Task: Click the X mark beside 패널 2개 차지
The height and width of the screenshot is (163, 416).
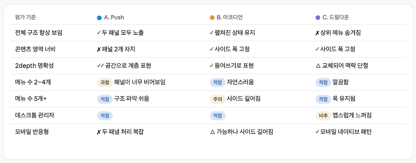Action: coord(99,49)
